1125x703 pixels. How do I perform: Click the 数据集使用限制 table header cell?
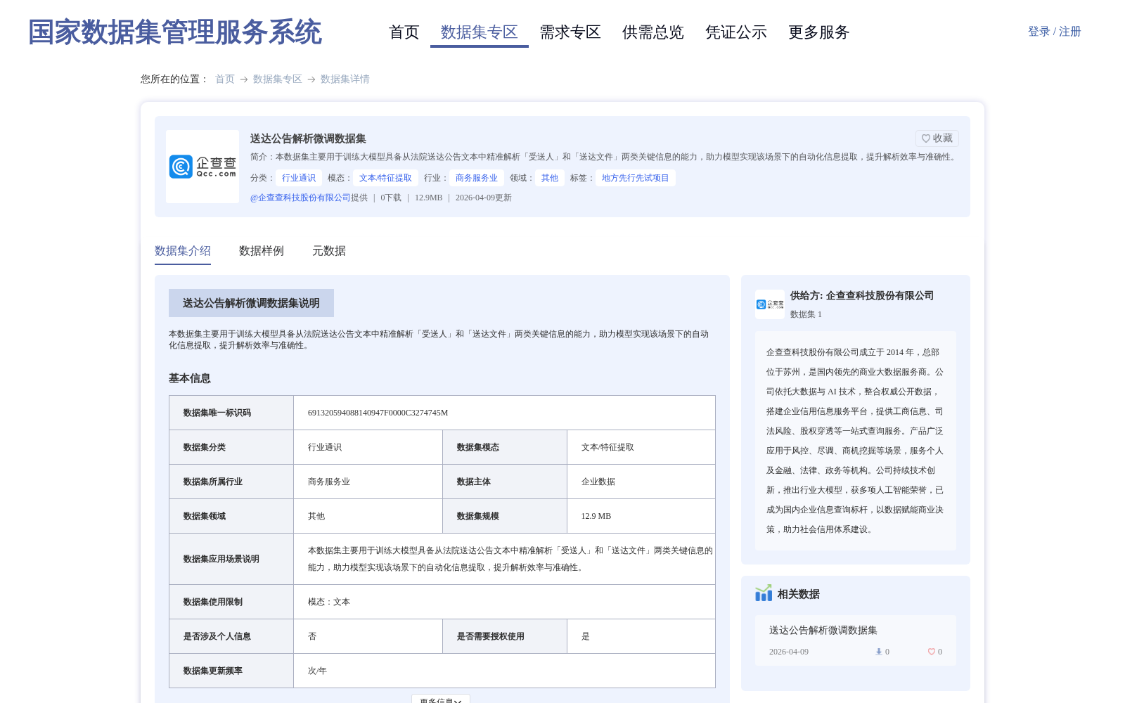(231, 602)
